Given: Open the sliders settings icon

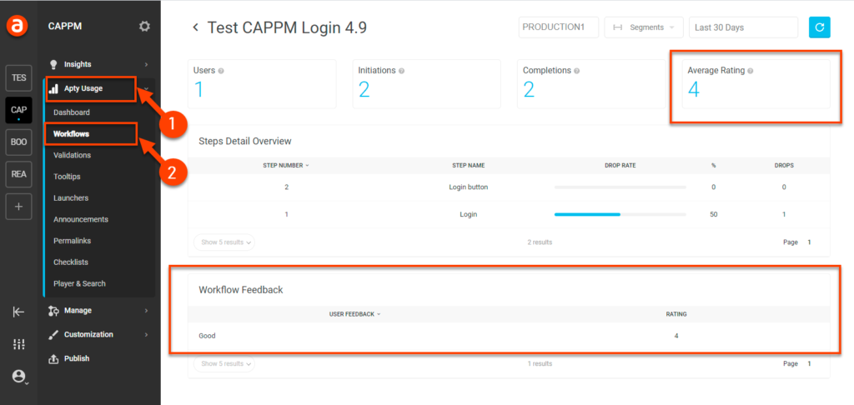Looking at the screenshot, I should [18, 344].
